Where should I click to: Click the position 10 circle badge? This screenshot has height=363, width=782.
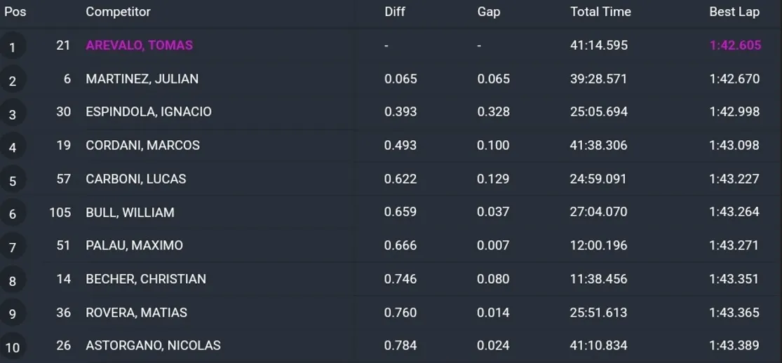tap(12, 347)
